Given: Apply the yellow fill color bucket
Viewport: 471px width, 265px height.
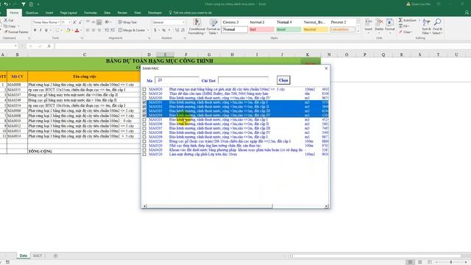Looking at the screenshot, I should tap(68, 30).
